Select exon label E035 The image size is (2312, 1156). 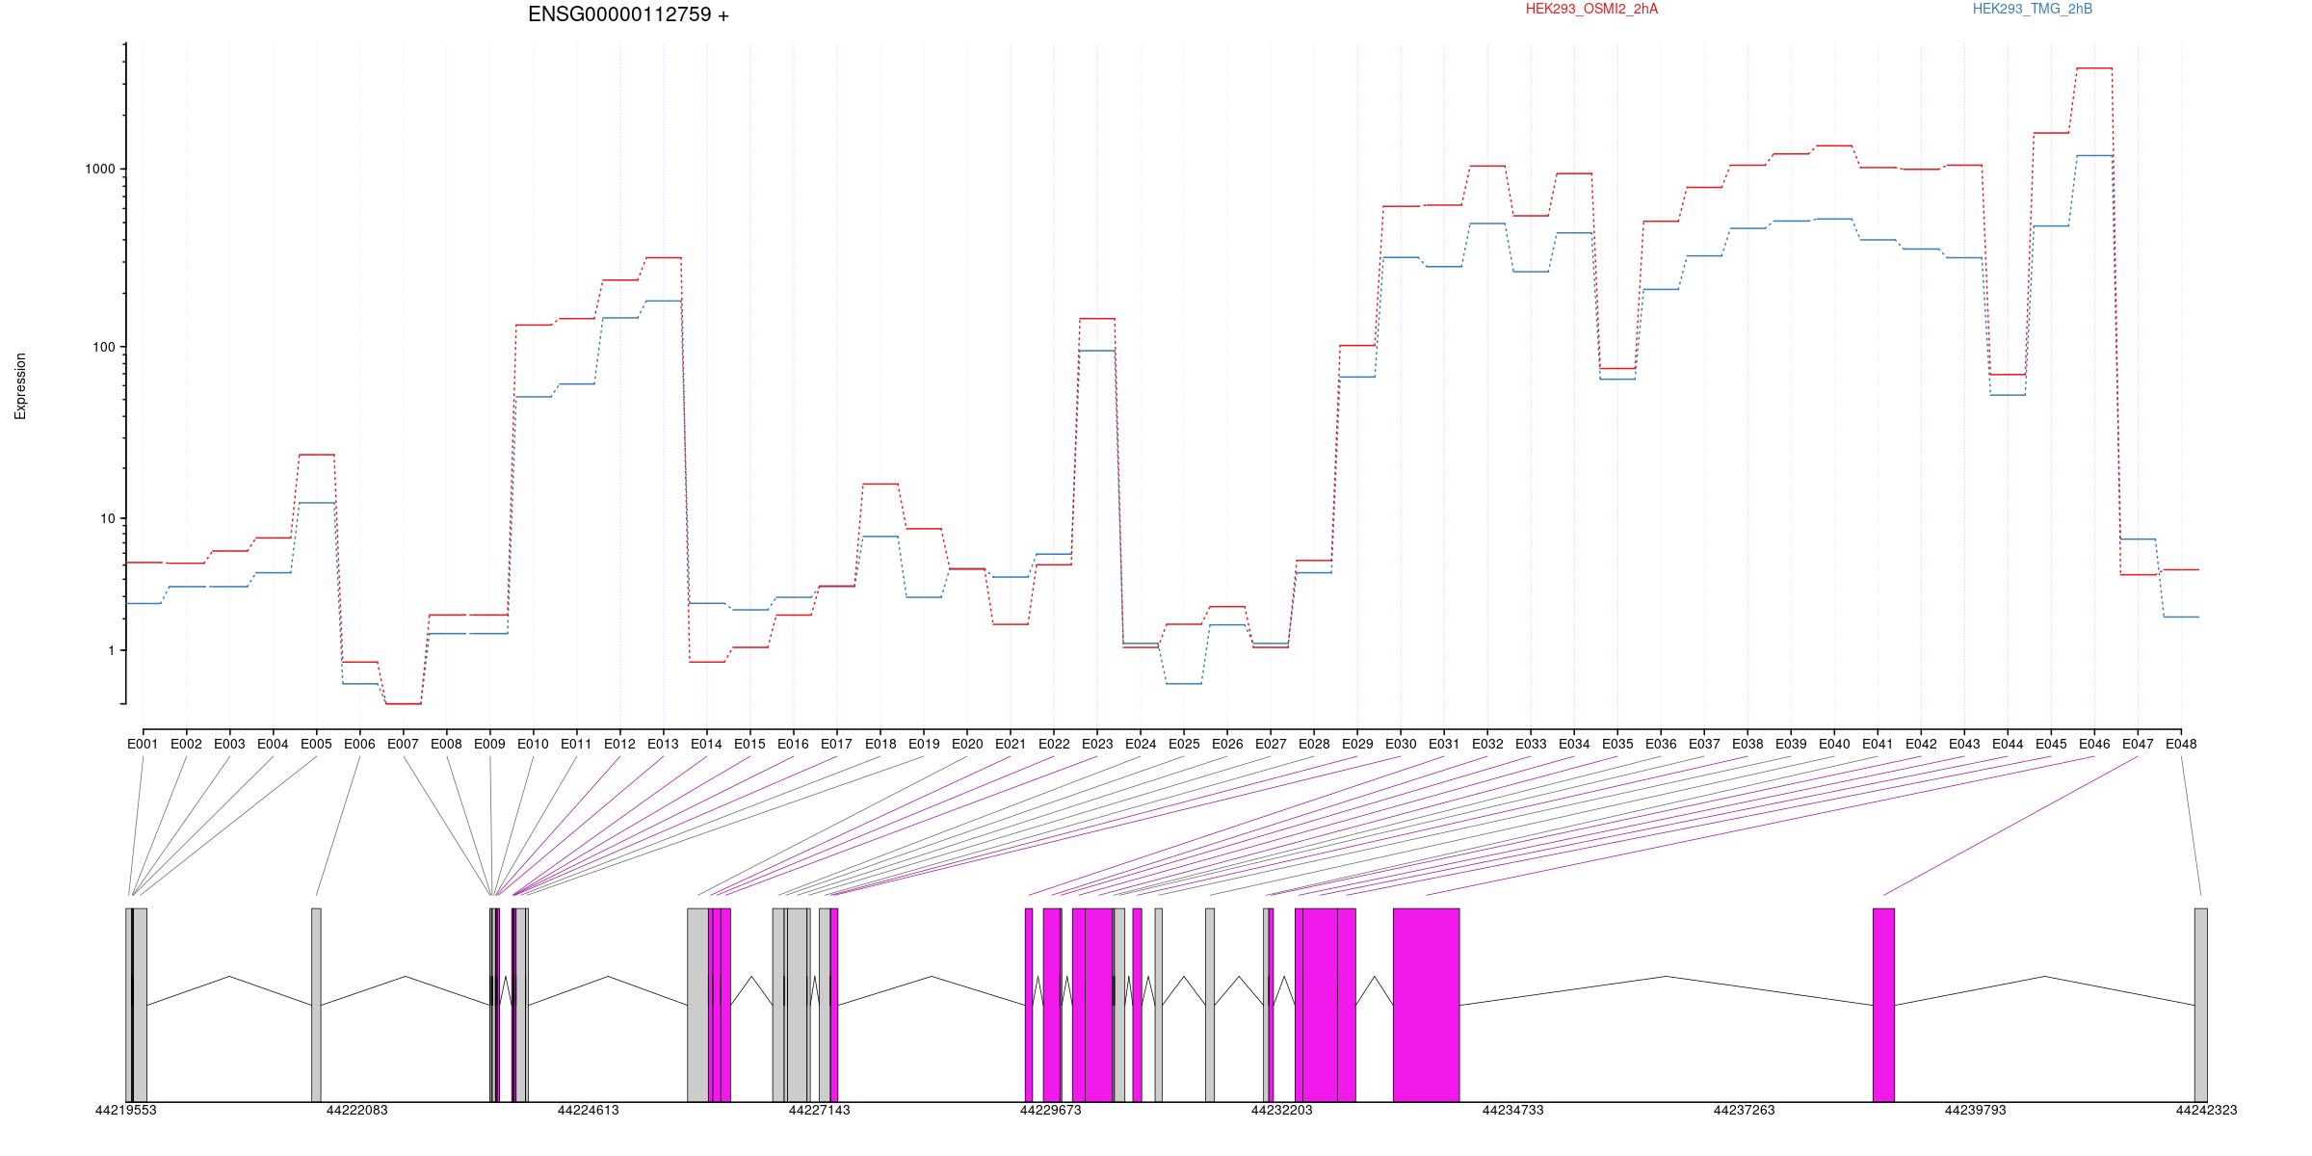coord(1617,744)
